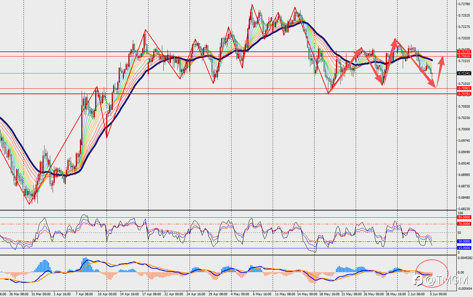The height and width of the screenshot is (297, 473).
Task: Click the 0.69240 price axis label
Action: point(464,164)
